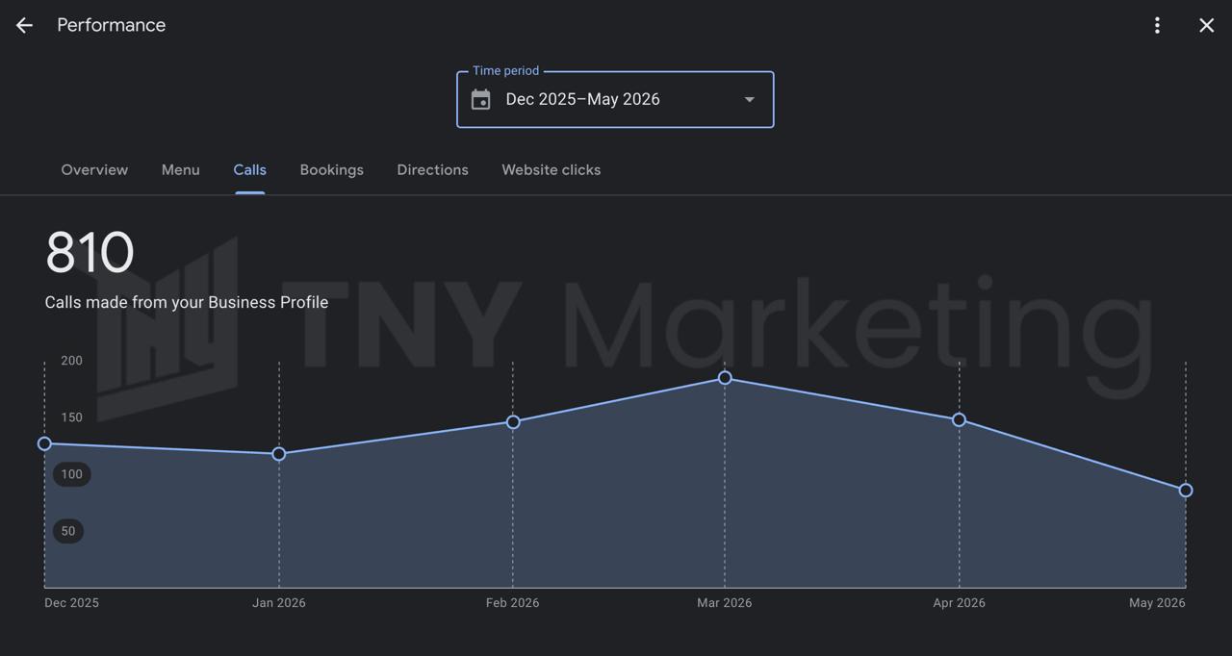Select the Jan 2026 data point
The height and width of the screenshot is (656, 1232).
279,454
